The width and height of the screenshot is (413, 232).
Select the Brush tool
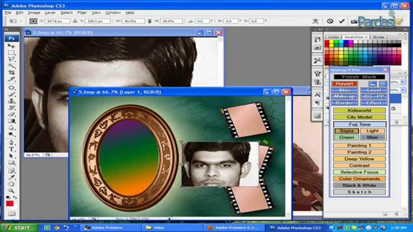(x=12, y=94)
